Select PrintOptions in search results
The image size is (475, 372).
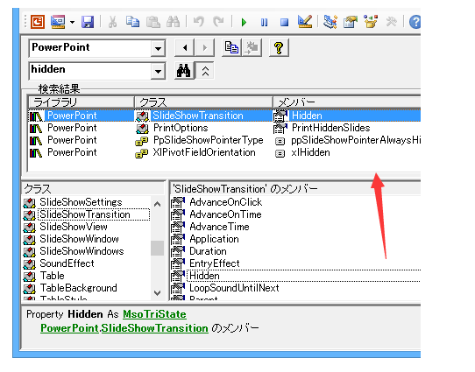pos(181,128)
